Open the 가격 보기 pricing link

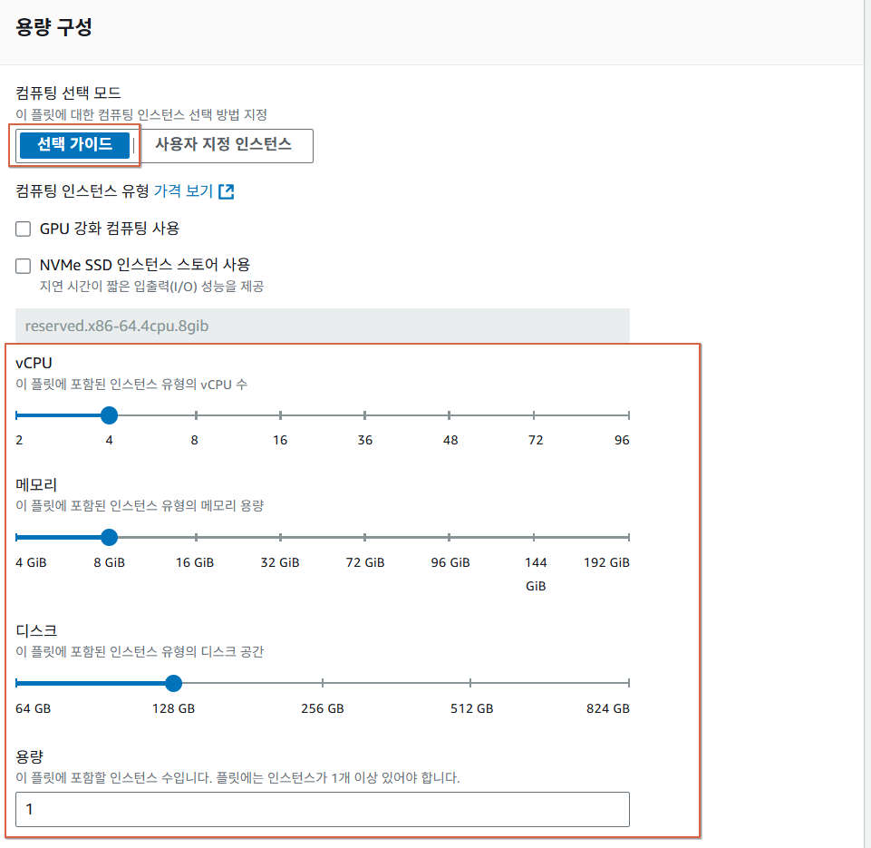click(x=183, y=191)
